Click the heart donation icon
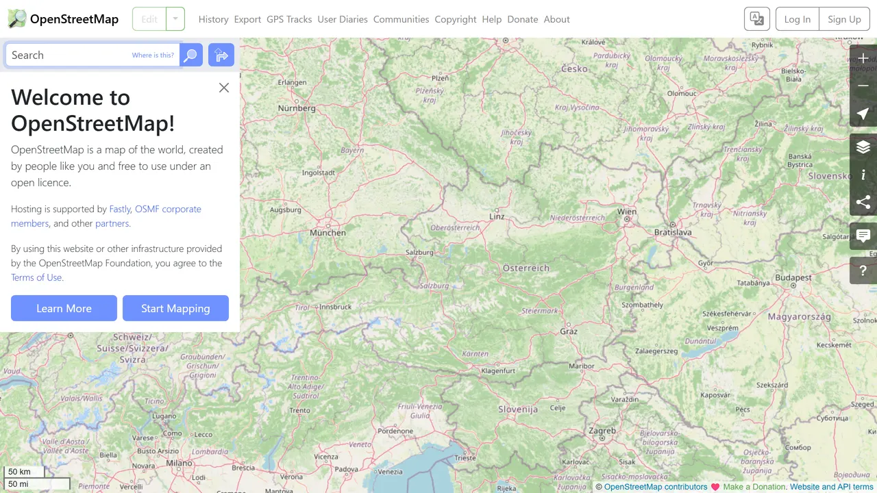The width and height of the screenshot is (877, 493). click(715, 487)
